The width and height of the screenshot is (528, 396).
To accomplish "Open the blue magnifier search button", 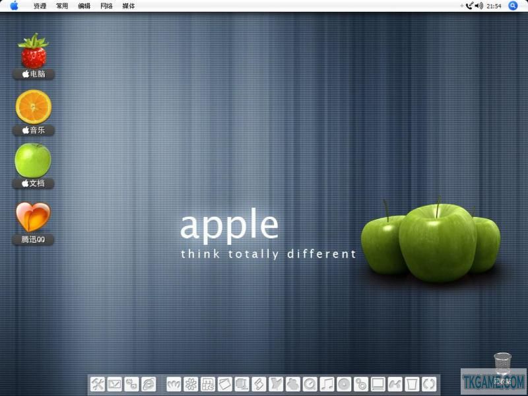I will pos(513,6).
